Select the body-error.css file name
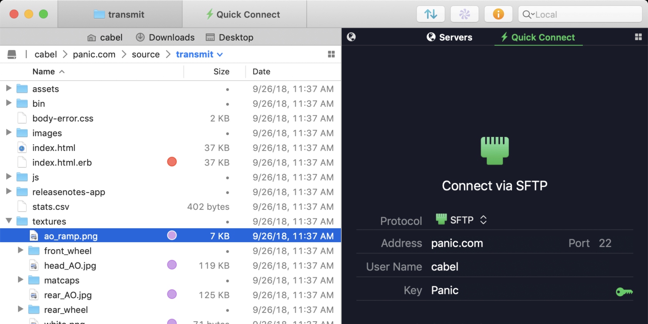This screenshot has width=648, height=324. pyautogui.click(x=63, y=118)
